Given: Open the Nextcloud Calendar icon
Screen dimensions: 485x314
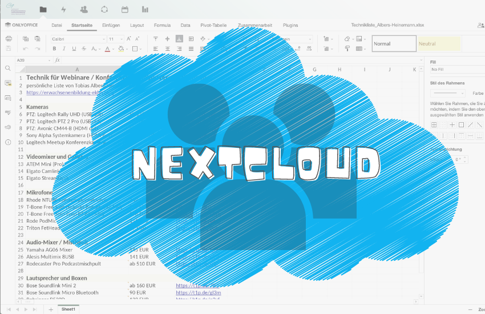Looking at the screenshot, I should 124,10.
